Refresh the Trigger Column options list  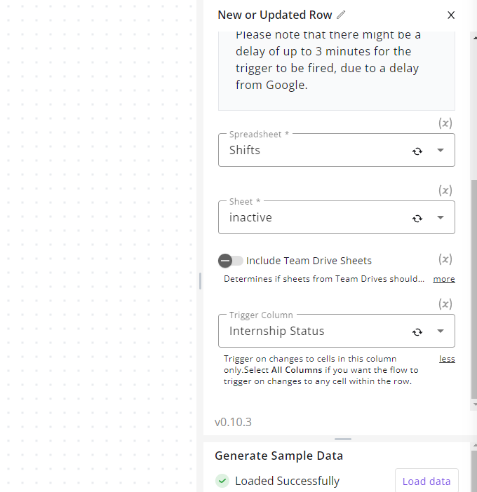[x=417, y=332]
